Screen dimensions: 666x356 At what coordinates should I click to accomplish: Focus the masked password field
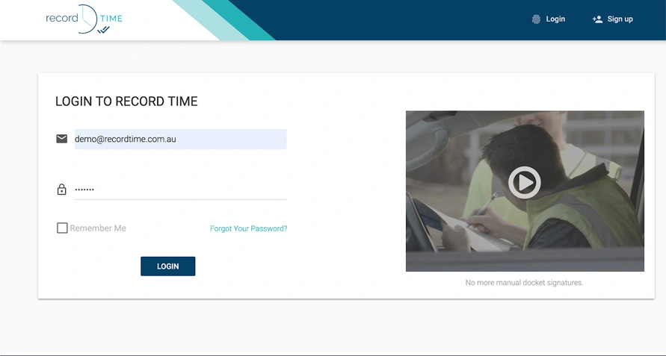point(180,190)
